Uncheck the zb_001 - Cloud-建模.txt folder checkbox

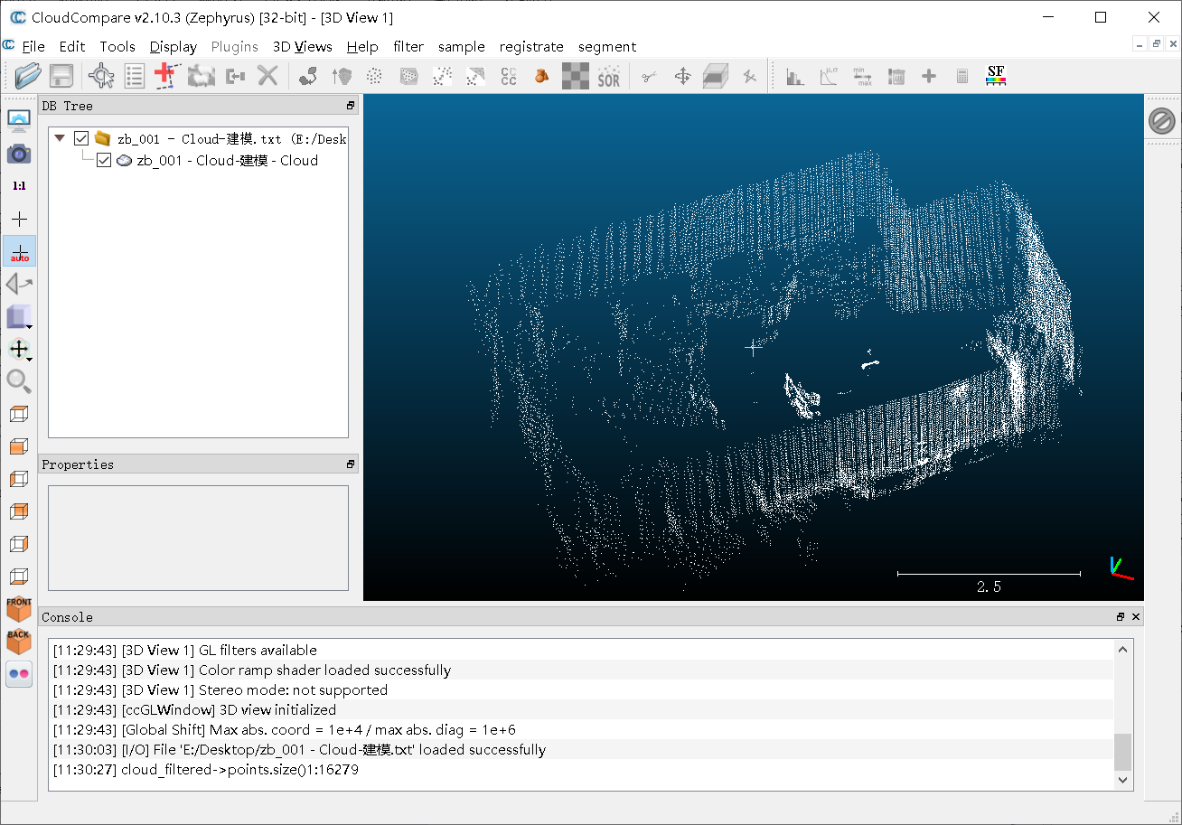tap(81, 138)
